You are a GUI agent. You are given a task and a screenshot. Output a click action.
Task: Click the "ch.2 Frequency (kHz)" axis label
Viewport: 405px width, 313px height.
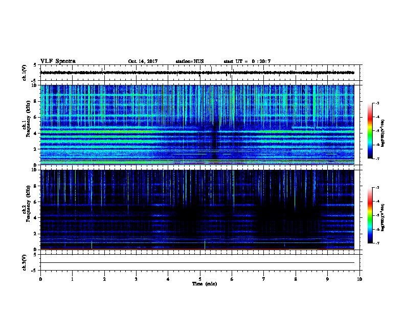(x=26, y=204)
